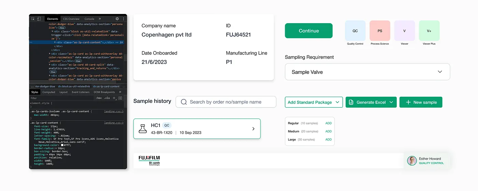Expand the dd-color-razzmatazz card node

point(50,53)
